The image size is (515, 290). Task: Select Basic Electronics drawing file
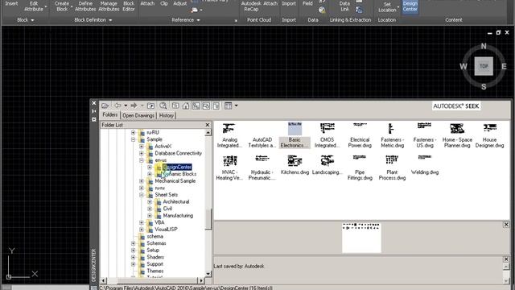click(x=295, y=135)
